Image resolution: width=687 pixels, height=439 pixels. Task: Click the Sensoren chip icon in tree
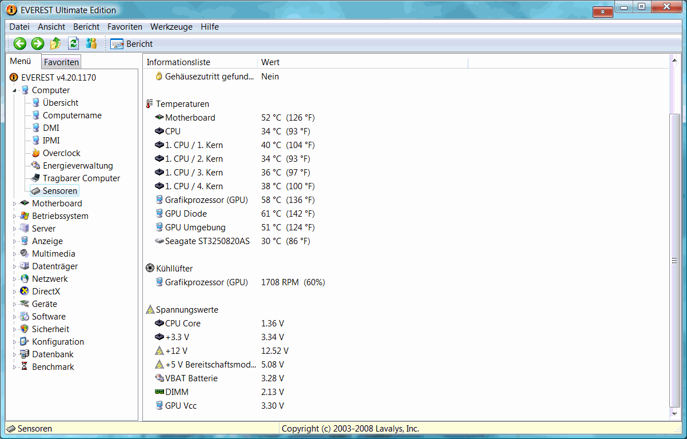click(36, 191)
